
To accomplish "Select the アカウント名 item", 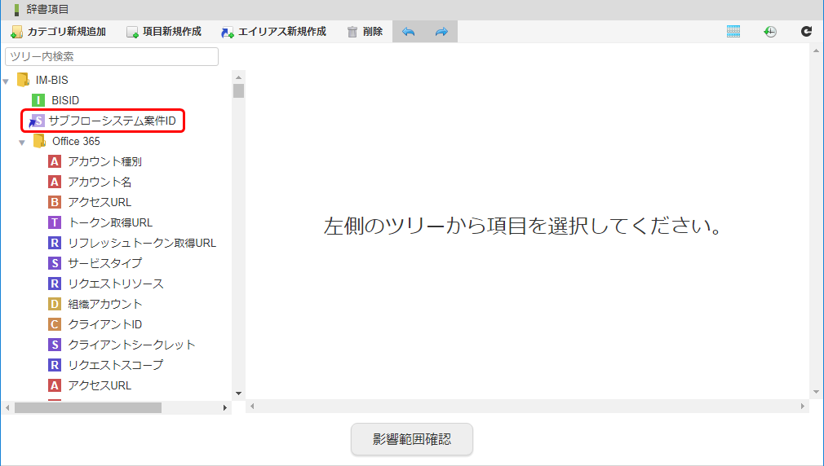I will coord(100,182).
